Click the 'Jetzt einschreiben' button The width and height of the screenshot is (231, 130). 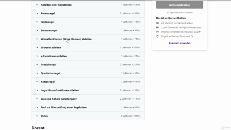point(180,5)
